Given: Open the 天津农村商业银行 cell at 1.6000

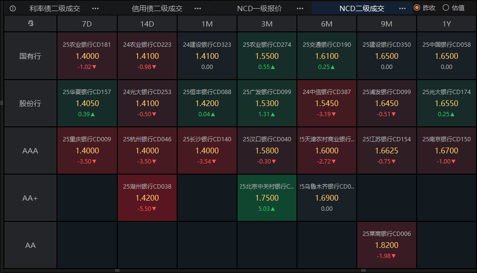Looking at the screenshot, I should (x=327, y=150).
